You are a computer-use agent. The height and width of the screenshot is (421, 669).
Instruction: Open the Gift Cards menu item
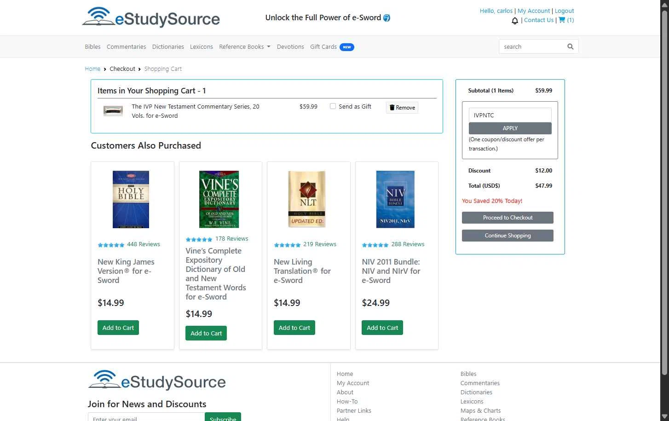[x=323, y=47]
